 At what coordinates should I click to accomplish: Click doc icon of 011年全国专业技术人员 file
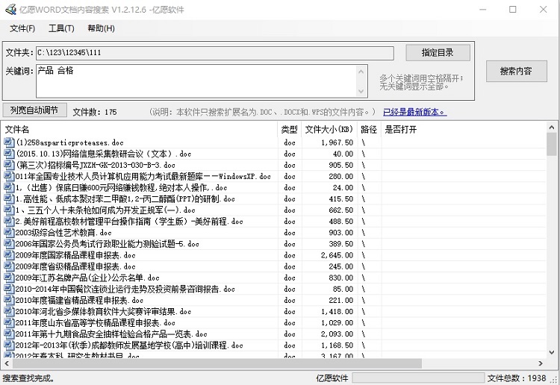(8, 176)
